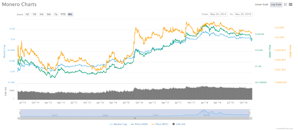Set zoom range to 7d

click(34, 14)
